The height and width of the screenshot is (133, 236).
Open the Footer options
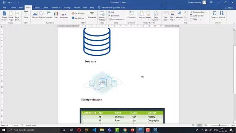click(x=148, y=16)
